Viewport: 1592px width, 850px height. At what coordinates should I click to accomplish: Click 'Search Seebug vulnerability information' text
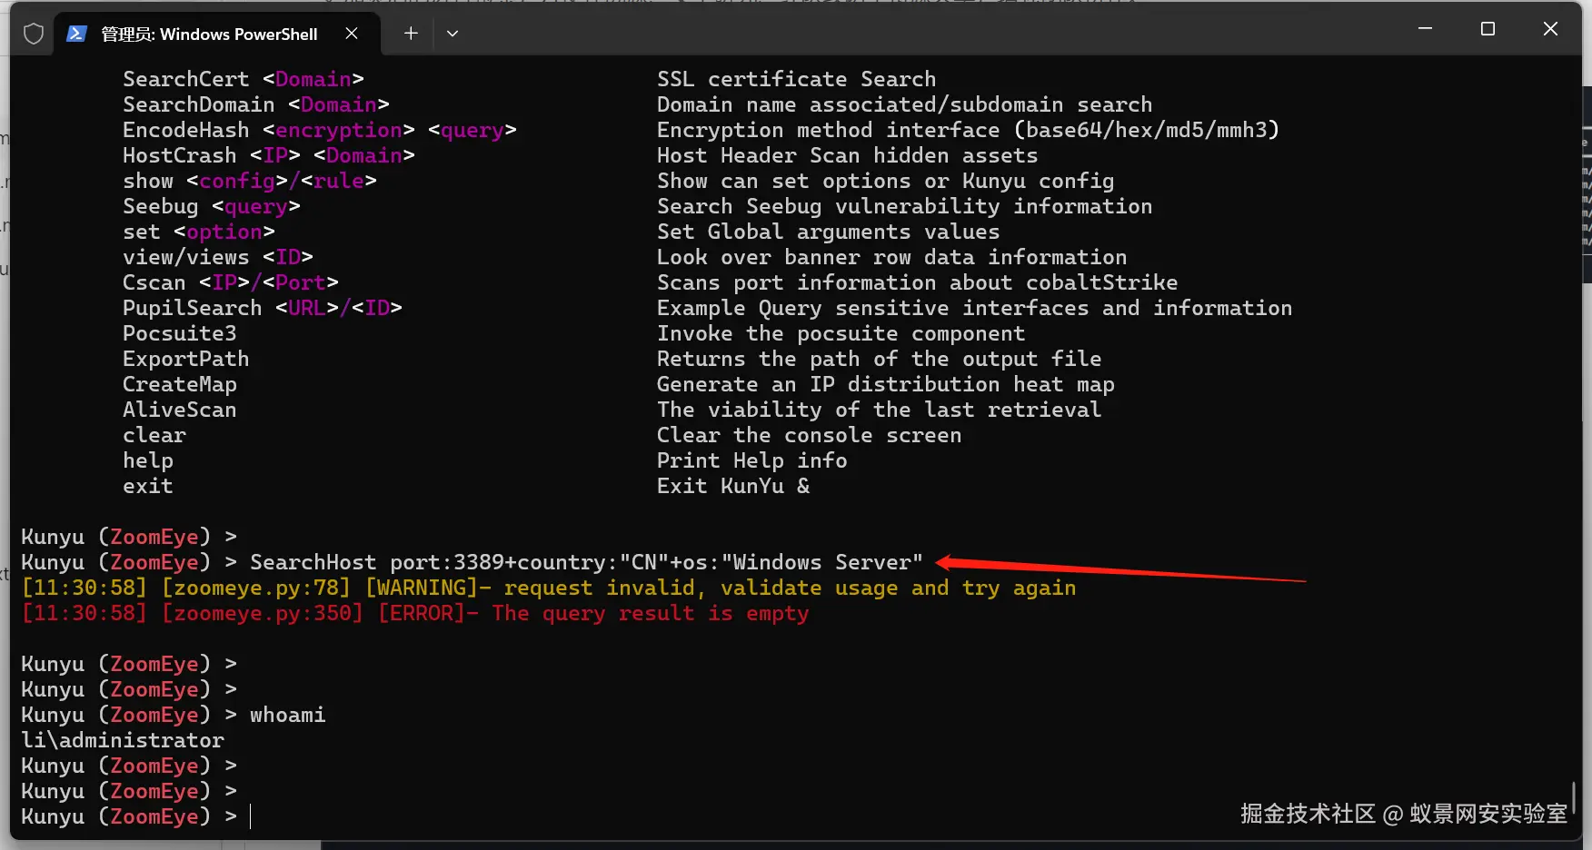[904, 206]
